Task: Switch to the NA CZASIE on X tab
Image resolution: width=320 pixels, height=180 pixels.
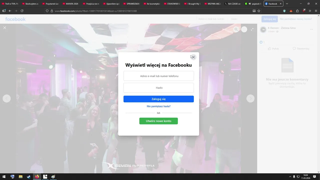Action: tap(232, 4)
